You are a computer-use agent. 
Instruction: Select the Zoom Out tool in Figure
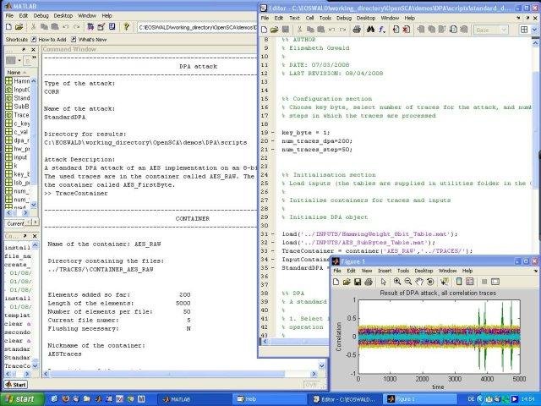click(407, 282)
